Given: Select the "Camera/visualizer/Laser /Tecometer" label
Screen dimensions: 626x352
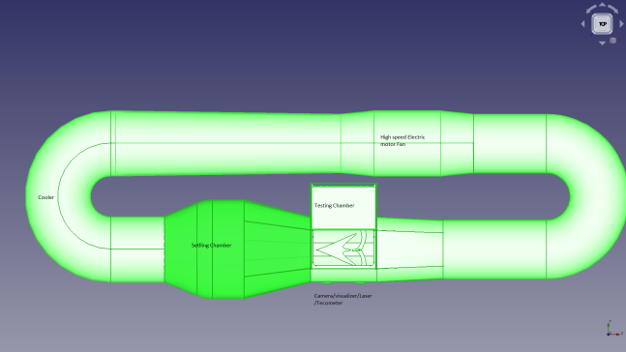Looking at the screenshot, I should tap(343, 300).
